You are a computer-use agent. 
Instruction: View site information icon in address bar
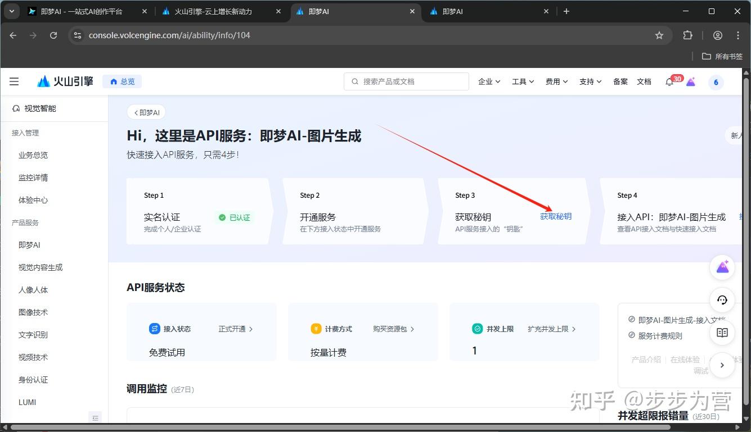coord(78,35)
